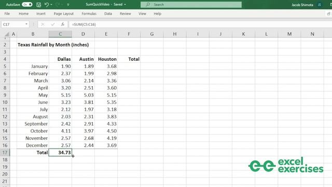332x187 pixels.
Task: Click the Austin value 2.44
Action: pyautogui.click(x=83, y=145)
